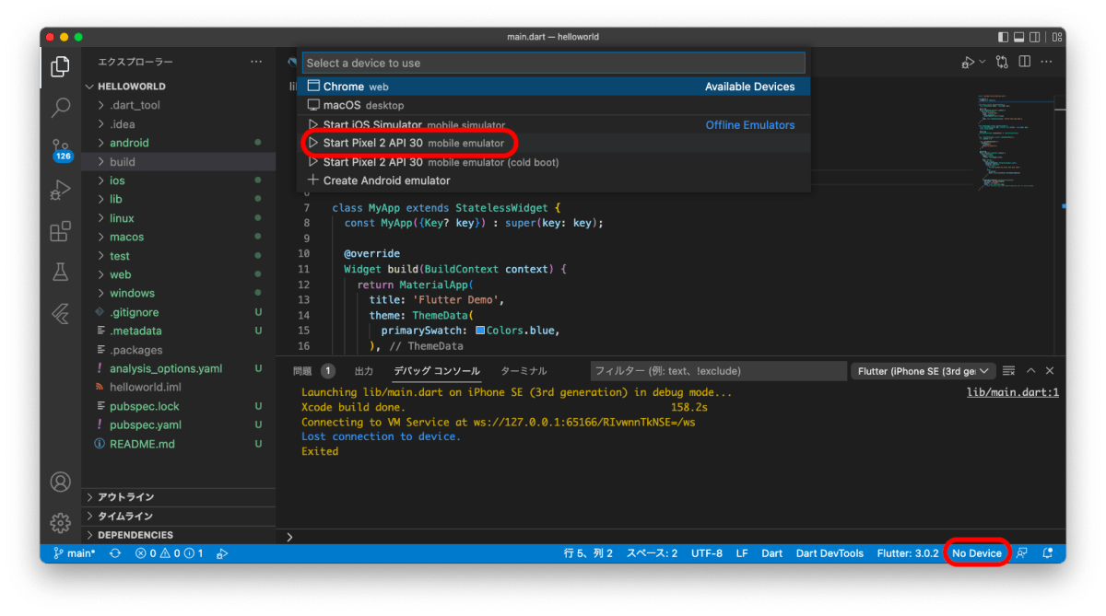Image resolution: width=1106 pixels, height=616 pixels.
Task: Click the main* branch indicator
Action: tap(75, 553)
